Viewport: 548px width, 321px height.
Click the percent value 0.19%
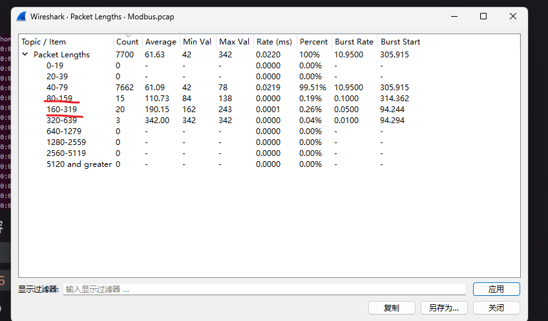click(310, 99)
